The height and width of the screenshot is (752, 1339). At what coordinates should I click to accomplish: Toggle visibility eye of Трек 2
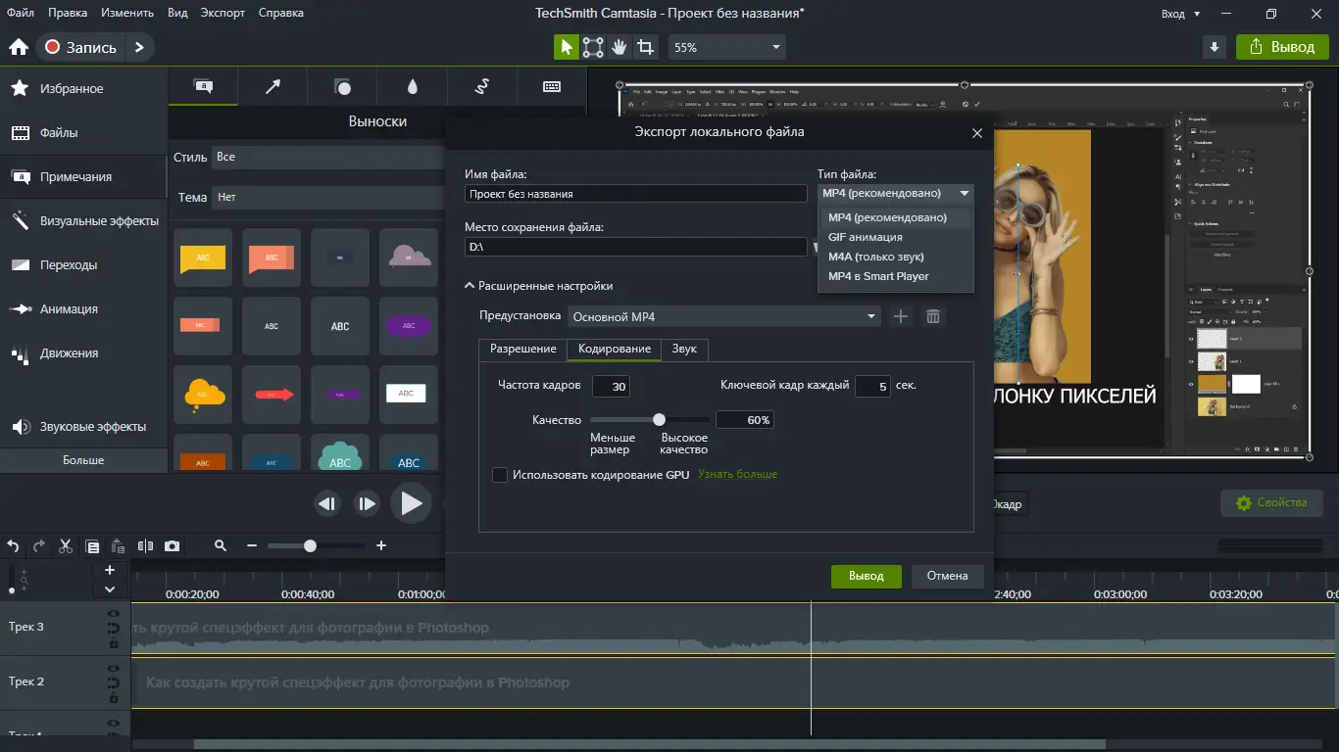114,669
